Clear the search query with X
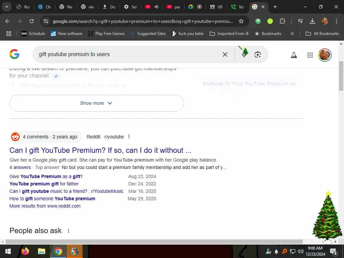The width and height of the screenshot is (344, 258). point(225,54)
